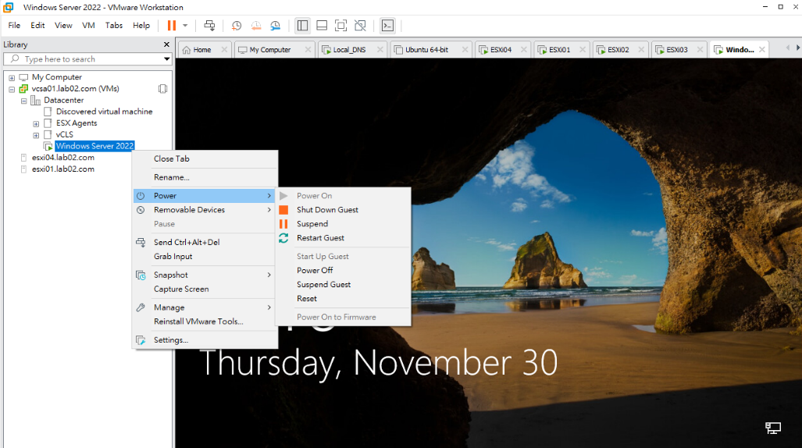This screenshot has height=448, width=802.
Task: Select Discovered virtual machine in tree
Action: click(x=105, y=111)
